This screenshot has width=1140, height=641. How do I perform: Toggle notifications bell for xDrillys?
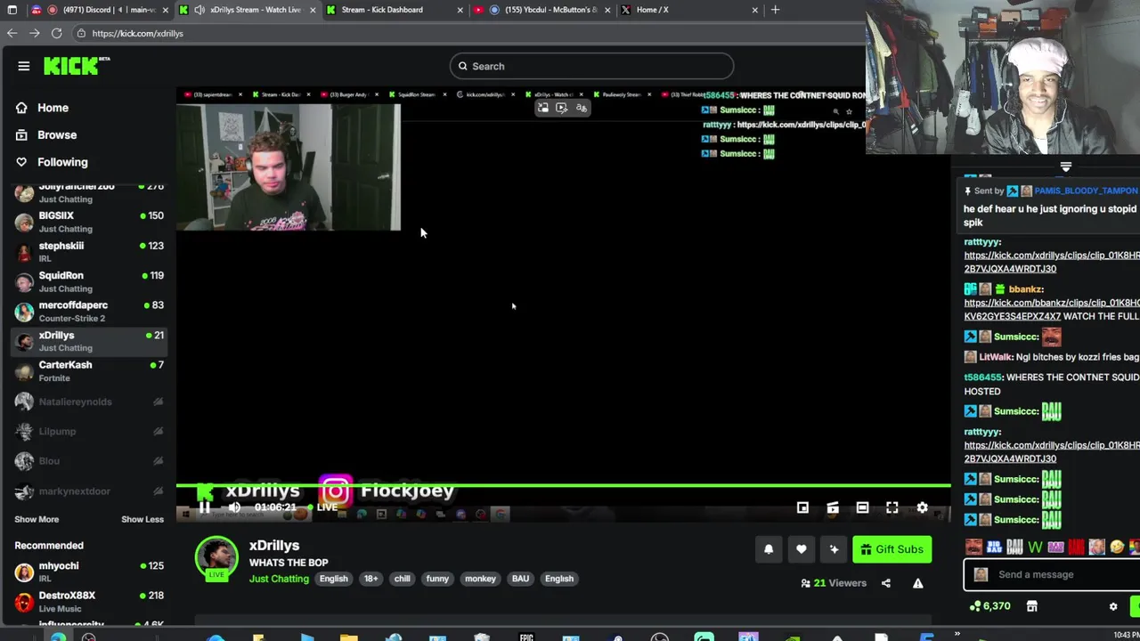pyautogui.click(x=769, y=549)
